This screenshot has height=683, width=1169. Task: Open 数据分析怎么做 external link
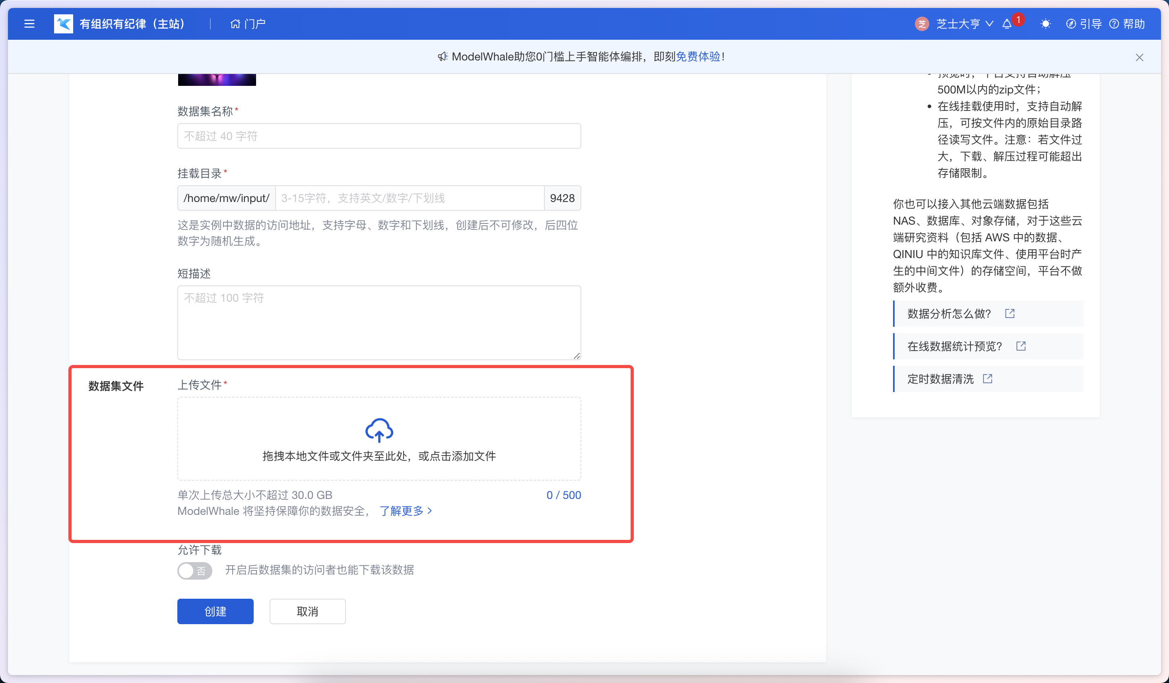pos(1010,313)
